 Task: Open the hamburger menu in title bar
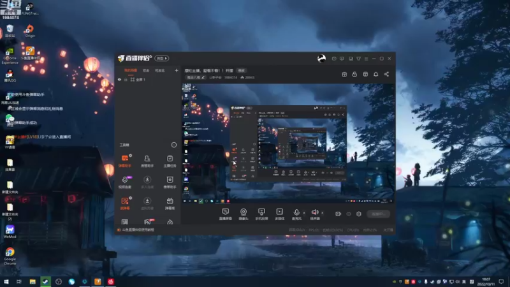click(x=366, y=59)
